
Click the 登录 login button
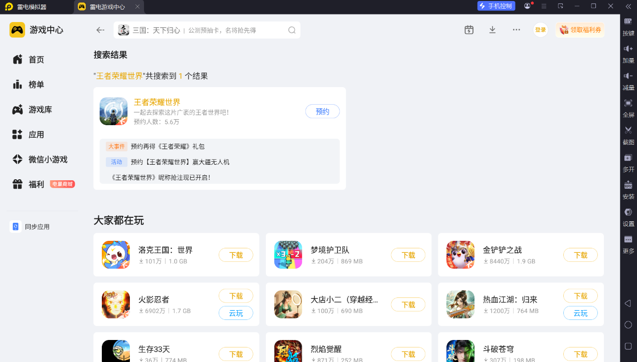click(x=541, y=30)
